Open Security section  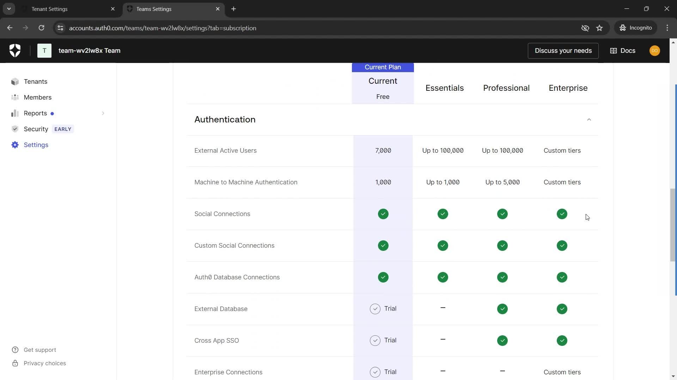click(x=36, y=129)
